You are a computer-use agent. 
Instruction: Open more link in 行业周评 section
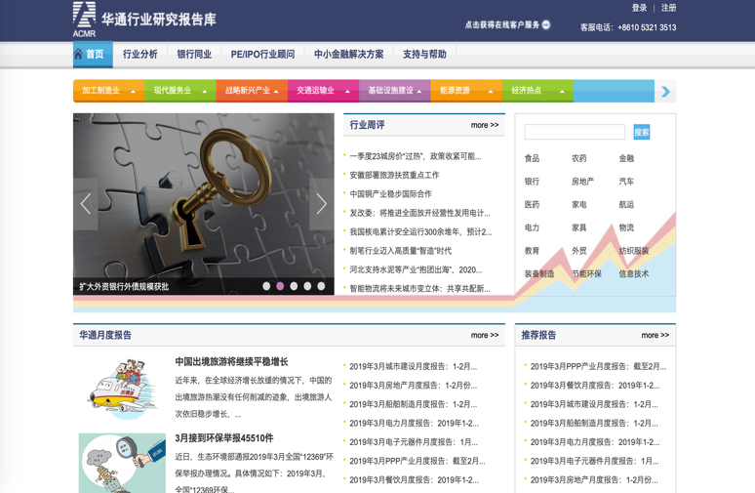click(485, 125)
